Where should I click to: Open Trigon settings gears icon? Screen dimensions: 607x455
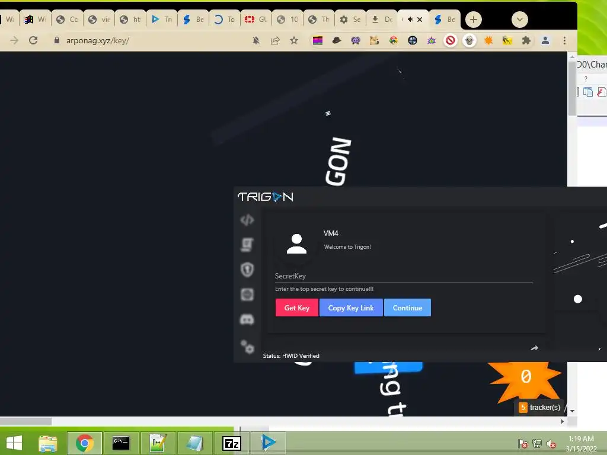(x=247, y=347)
